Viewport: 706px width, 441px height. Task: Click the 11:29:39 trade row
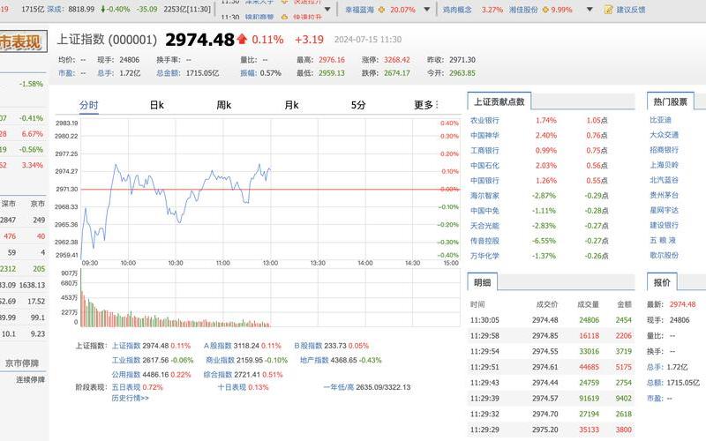[x=551, y=399]
